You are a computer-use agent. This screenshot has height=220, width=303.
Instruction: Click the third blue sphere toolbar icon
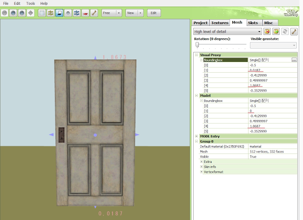click(22, 13)
